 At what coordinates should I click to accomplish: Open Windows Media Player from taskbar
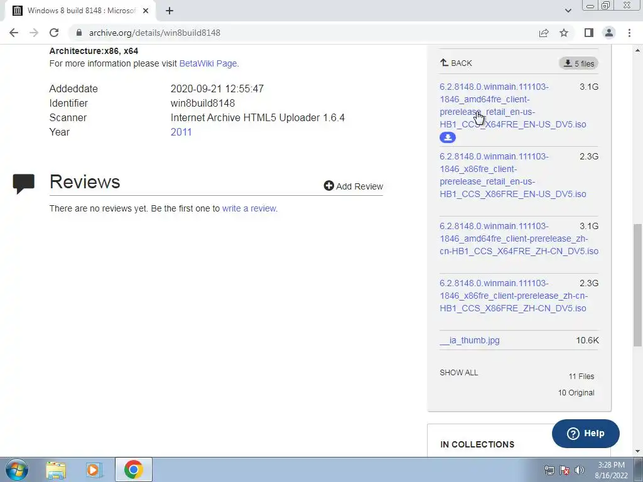click(94, 469)
